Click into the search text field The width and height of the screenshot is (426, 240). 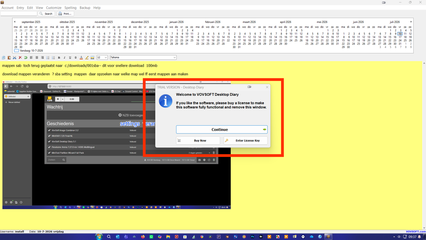[19, 14]
